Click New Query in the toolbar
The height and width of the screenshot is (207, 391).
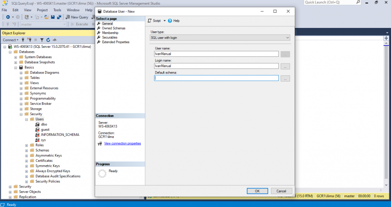[x=77, y=17]
